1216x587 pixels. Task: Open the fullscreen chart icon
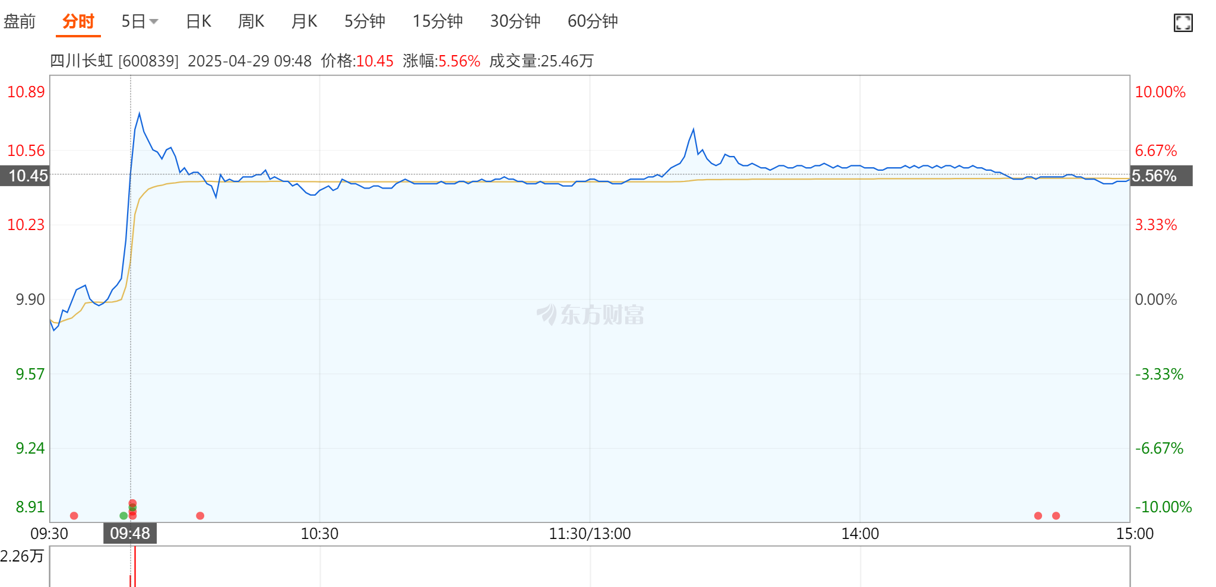(x=1183, y=23)
